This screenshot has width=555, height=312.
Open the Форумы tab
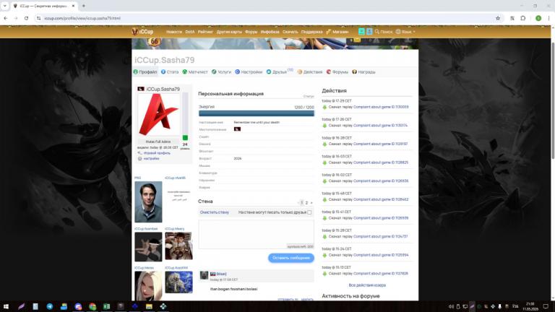[x=337, y=71]
